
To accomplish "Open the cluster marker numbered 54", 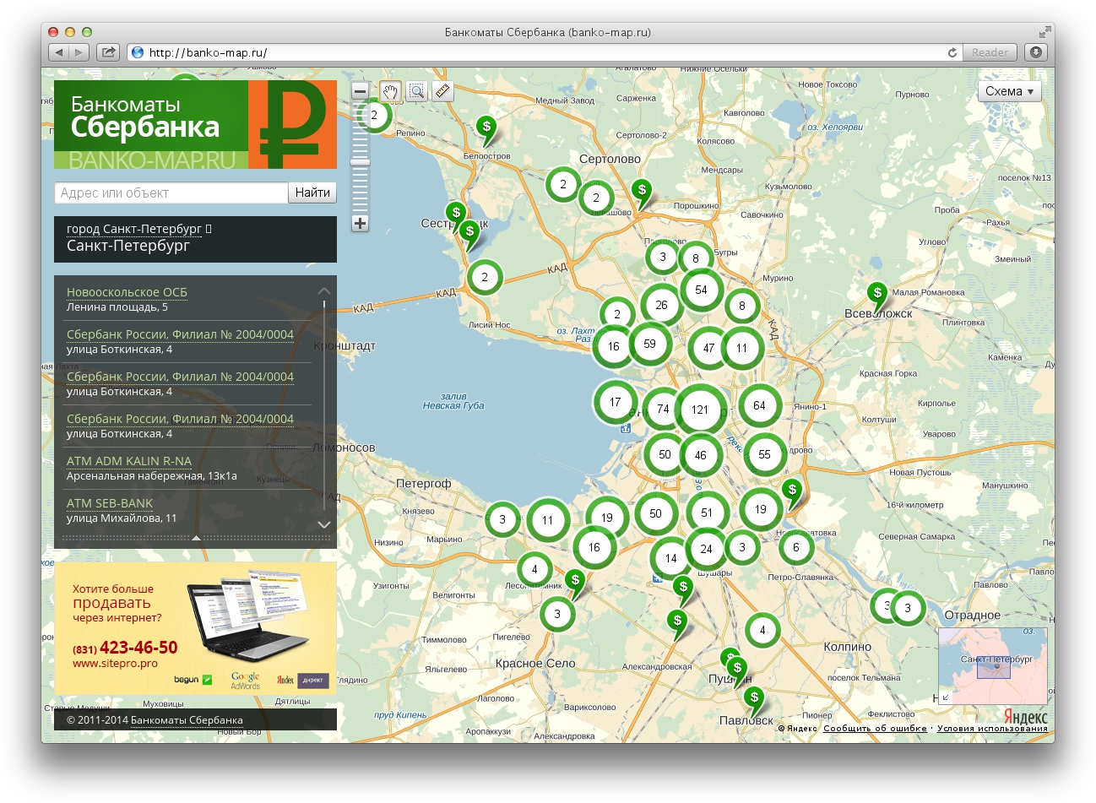I will (701, 290).
